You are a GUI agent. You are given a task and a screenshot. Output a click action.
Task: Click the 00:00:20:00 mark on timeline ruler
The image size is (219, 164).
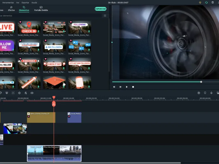91,98
